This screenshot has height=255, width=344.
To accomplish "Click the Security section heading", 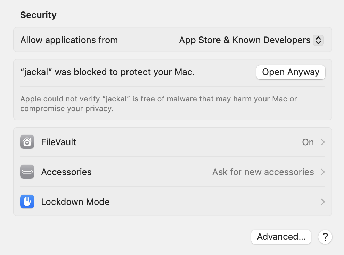I will [38, 15].
